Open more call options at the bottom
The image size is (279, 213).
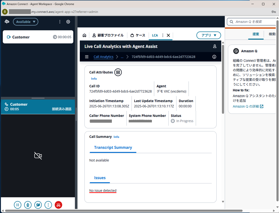[48, 205]
